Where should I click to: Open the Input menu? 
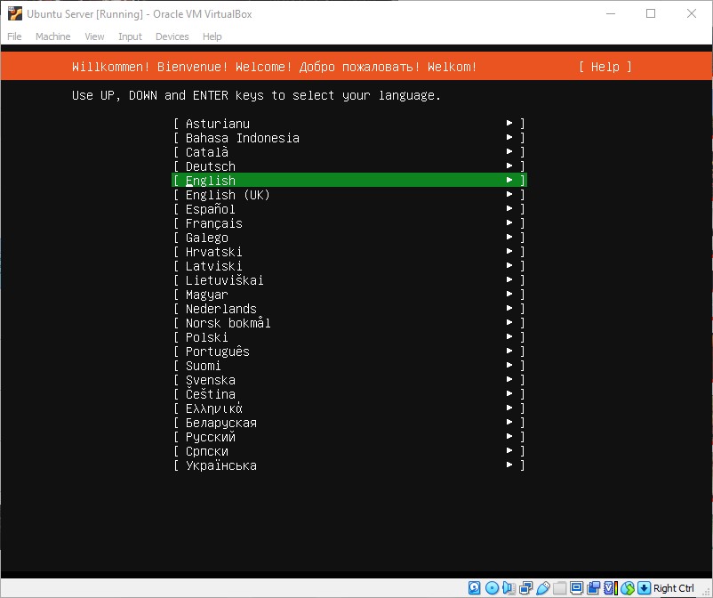click(x=130, y=36)
